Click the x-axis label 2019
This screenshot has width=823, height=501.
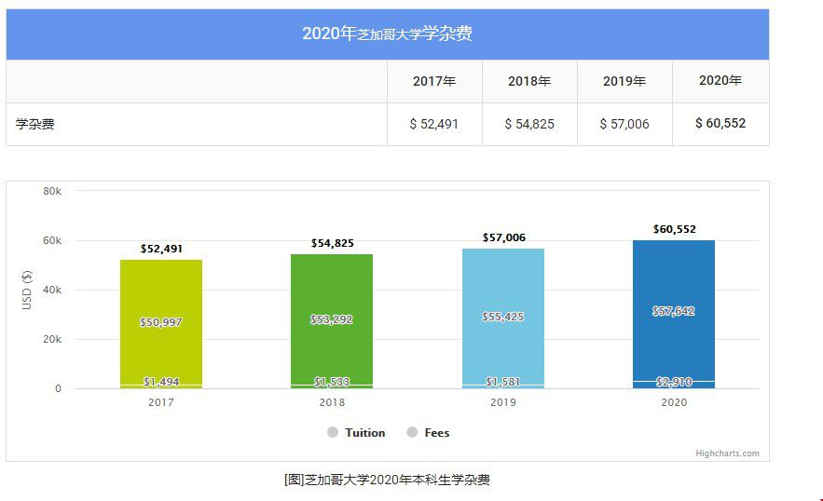click(502, 402)
